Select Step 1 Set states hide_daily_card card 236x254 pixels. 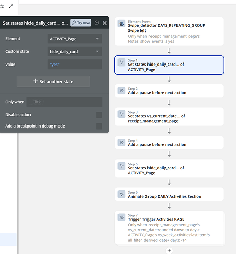point(169,65)
